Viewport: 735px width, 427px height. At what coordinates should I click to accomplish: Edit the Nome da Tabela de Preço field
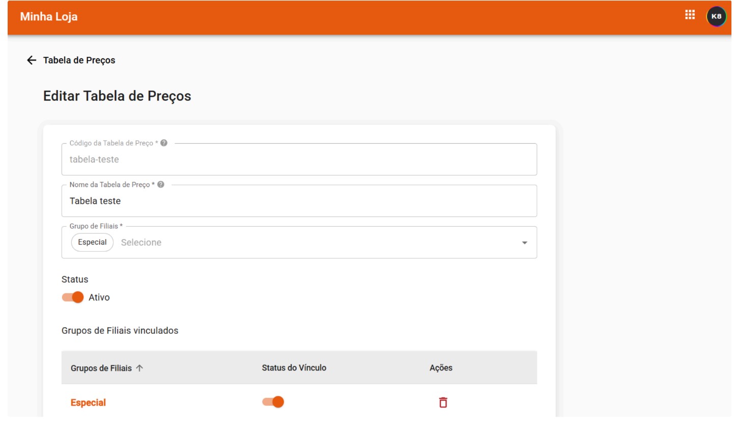299,201
